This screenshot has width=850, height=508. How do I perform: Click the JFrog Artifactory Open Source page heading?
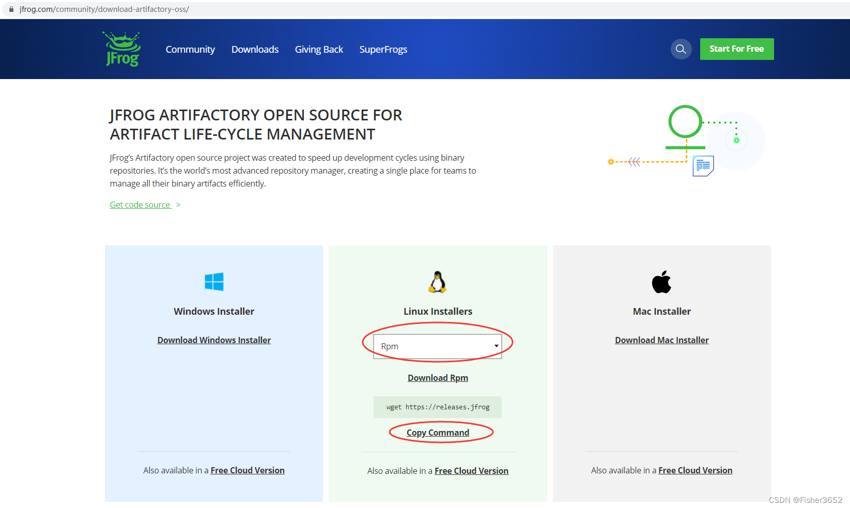point(256,125)
